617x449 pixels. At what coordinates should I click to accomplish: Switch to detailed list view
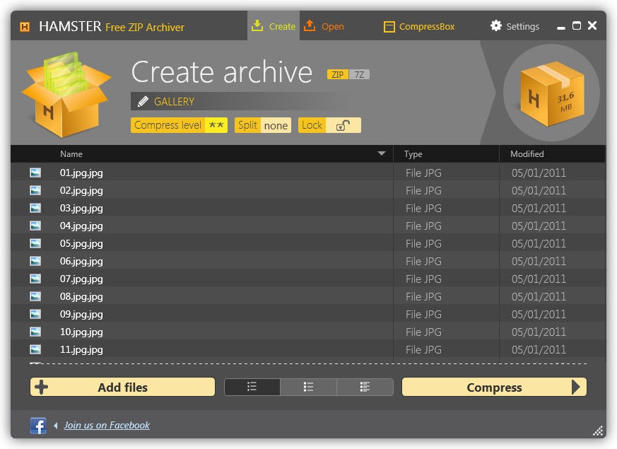[365, 387]
